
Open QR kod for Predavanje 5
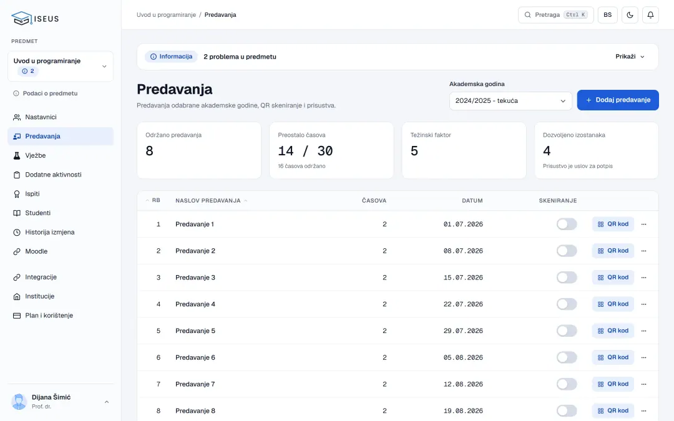coord(613,331)
